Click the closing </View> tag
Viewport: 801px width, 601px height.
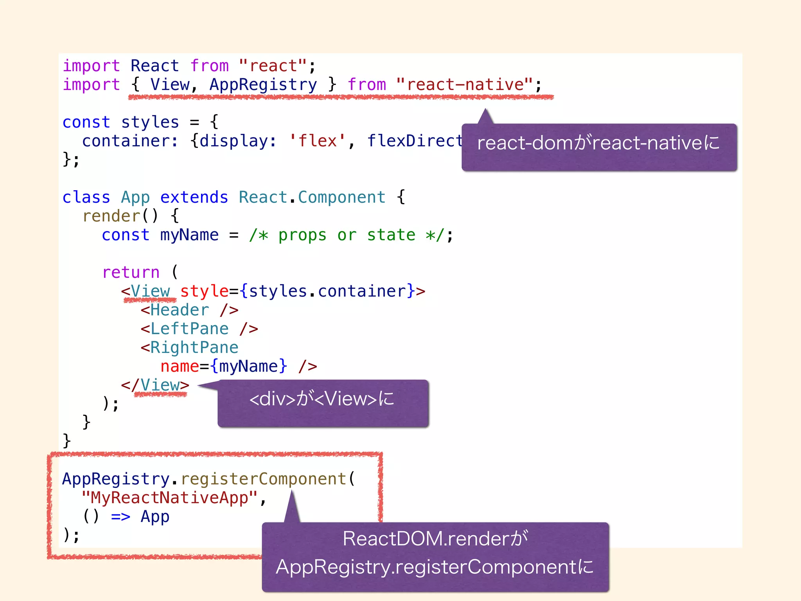point(155,385)
